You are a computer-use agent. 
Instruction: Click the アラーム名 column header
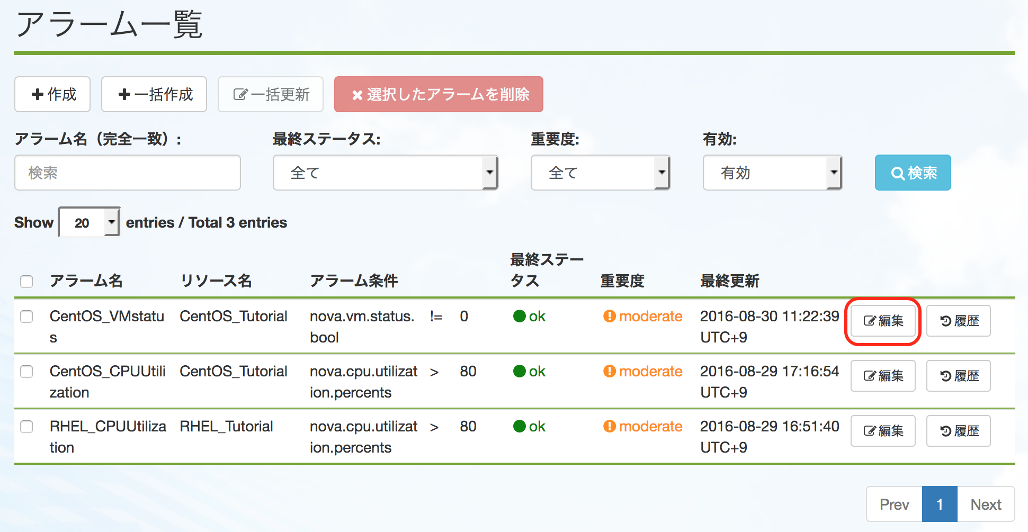pos(86,281)
